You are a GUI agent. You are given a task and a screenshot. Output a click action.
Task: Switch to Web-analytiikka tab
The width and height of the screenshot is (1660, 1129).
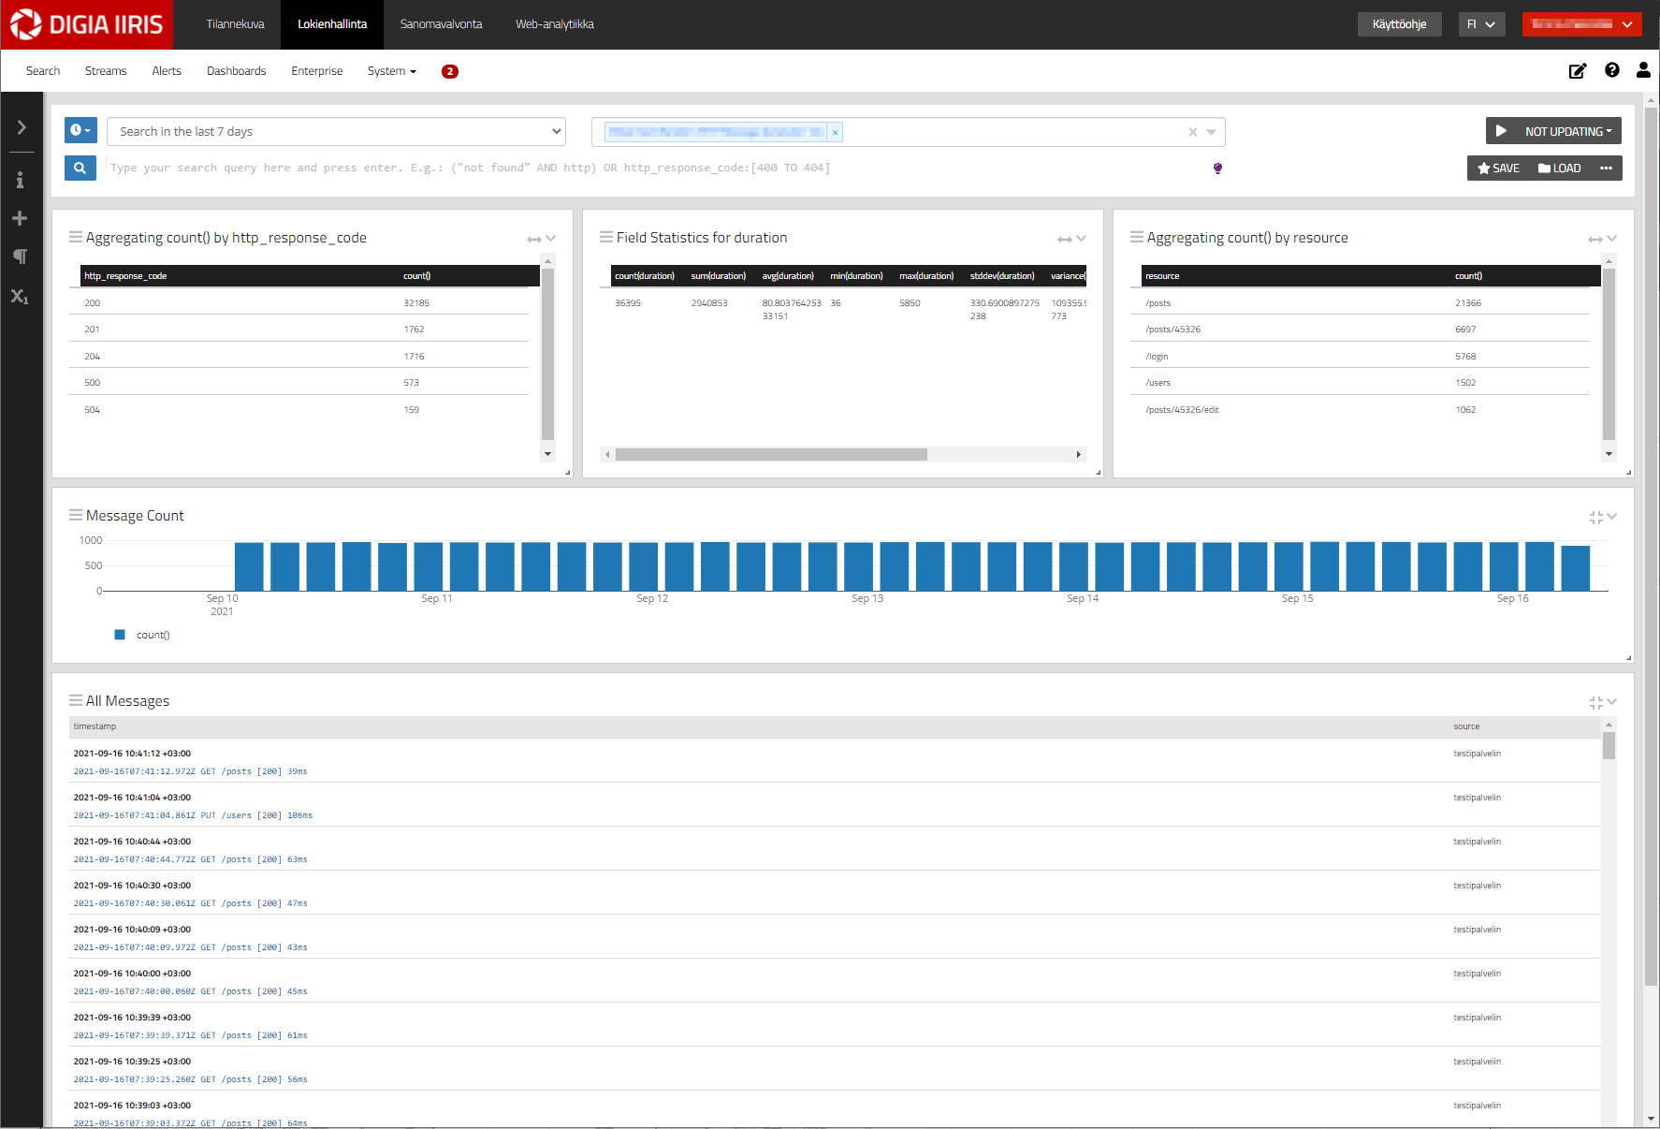coord(554,24)
